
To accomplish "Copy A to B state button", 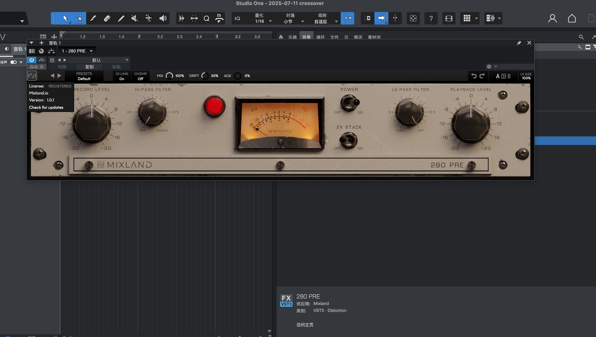I will tap(503, 76).
